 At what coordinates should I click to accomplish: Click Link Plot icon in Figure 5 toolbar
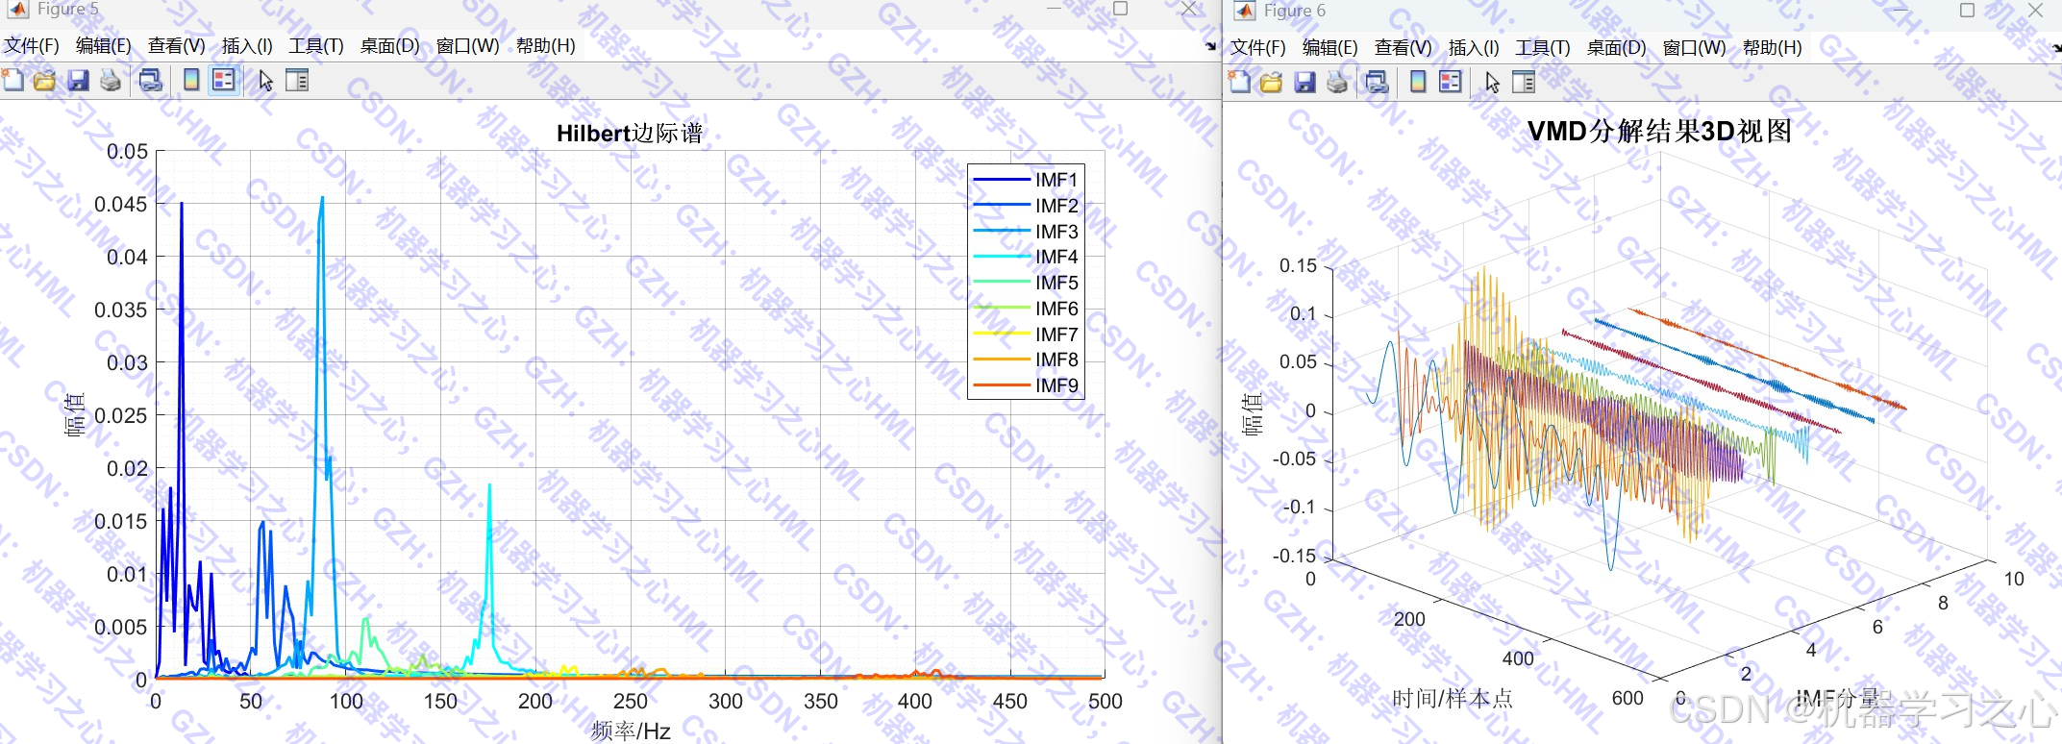pos(151,81)
